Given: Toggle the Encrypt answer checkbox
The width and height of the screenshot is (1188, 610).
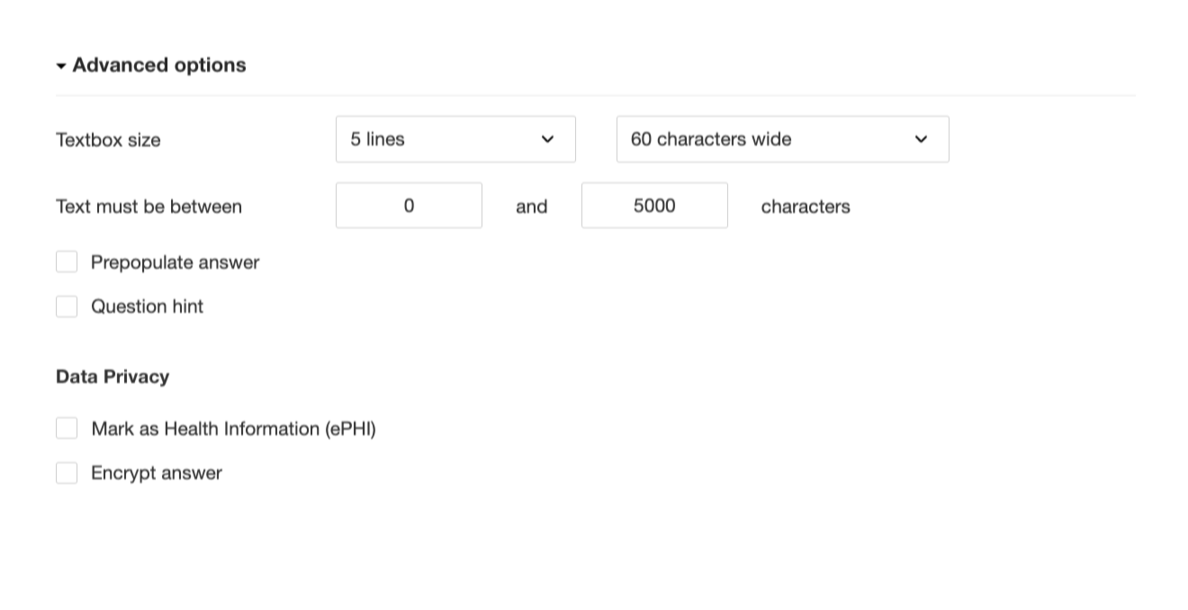Looking at the screenshot, I should [x=67, y=473].
